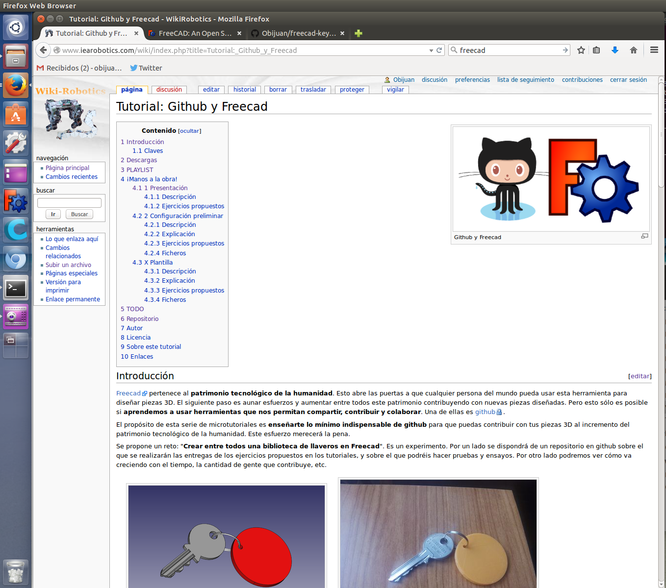Click the Buscar search button
Viewport: 666px width, 588px height.
(79, 214)
